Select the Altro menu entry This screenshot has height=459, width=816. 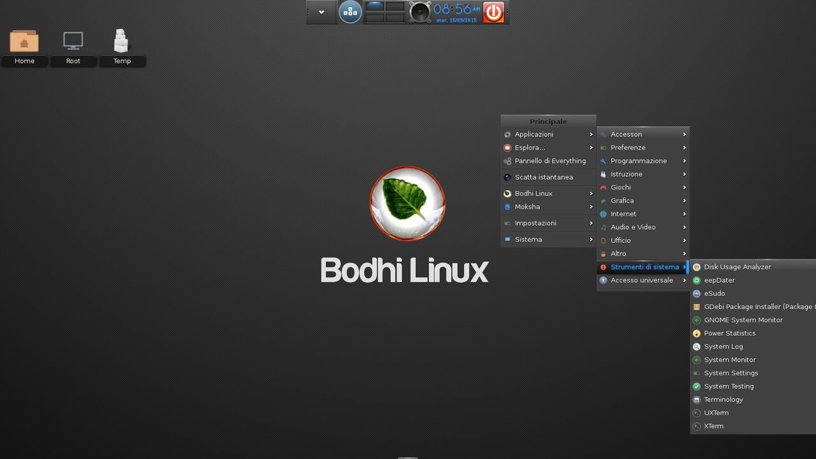(x=643, y=254)
